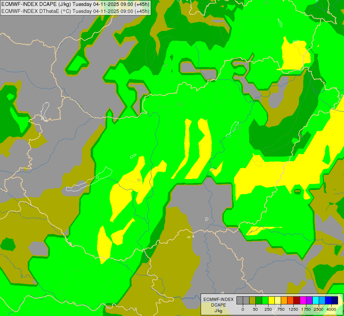Click the 250 tick value on the legend
The image size is (344, 316).
[268, 309]
